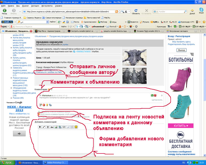Open the Файл menu
Viewport: 206px width, 165px height.
pyautogui.click(x=3, y=6)
